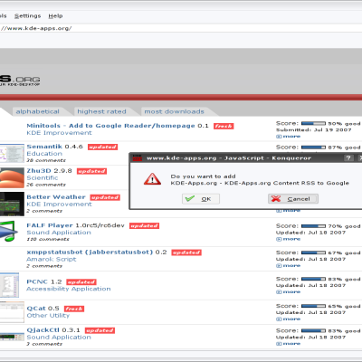This screenshot has width=362, height=362.
Task: Open the Settings menu
Action: [x=27, y=16]
